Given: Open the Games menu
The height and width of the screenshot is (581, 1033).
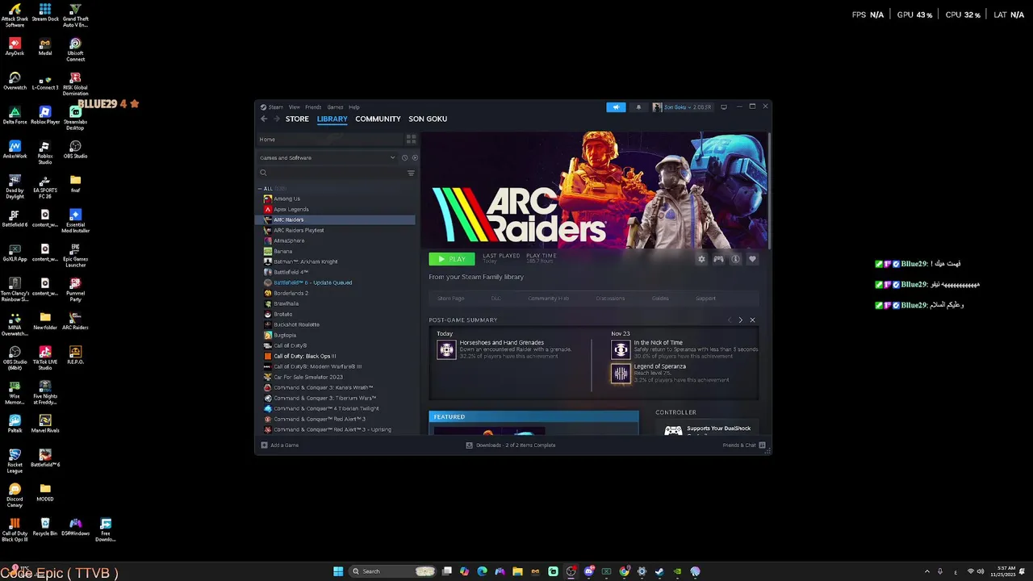Looking at the screenshot, I should point(335,107).
